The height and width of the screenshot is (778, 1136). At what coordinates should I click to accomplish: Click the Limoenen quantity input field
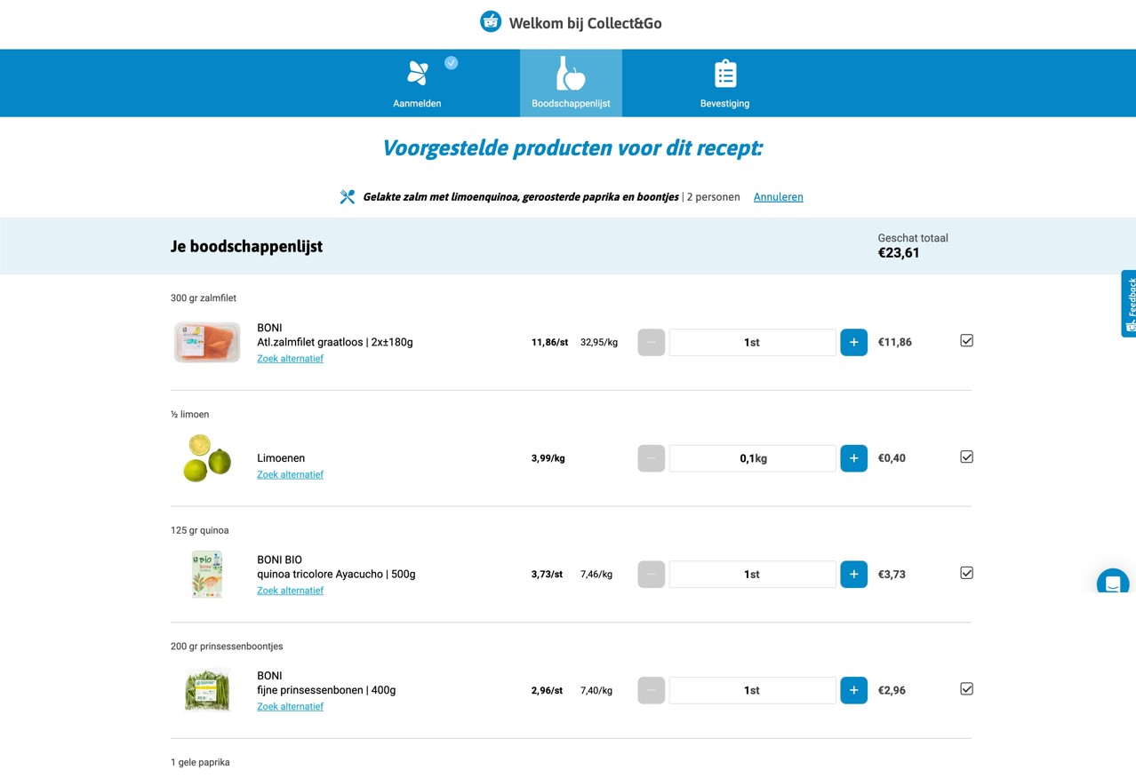click(751, 458)
